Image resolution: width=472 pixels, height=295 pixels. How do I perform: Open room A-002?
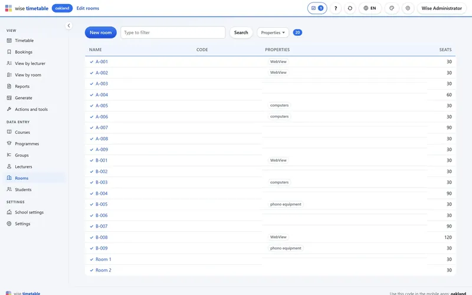(101, 73)
